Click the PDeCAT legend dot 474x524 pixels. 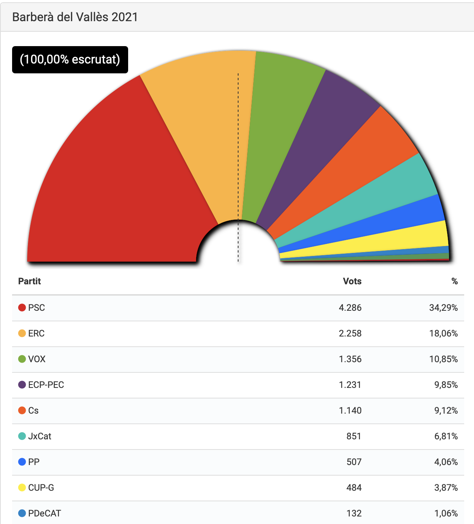[x=22, y=513]
